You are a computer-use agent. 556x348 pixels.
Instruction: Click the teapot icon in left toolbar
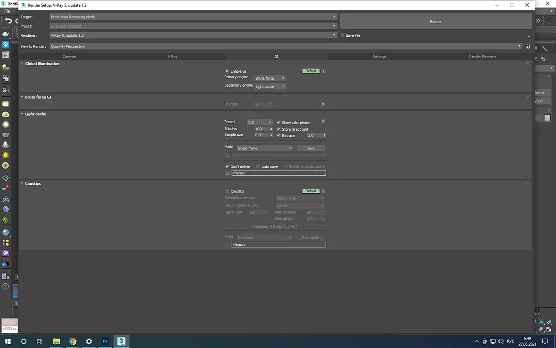[6, 34]
